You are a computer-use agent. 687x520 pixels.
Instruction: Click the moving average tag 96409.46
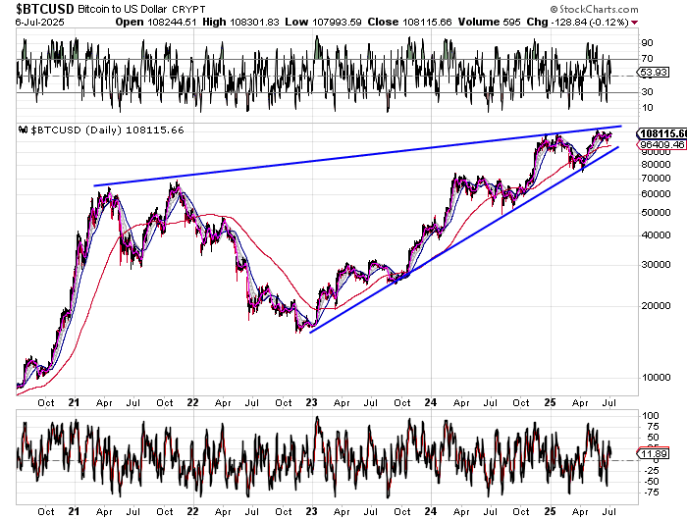(x=660, y=143)
